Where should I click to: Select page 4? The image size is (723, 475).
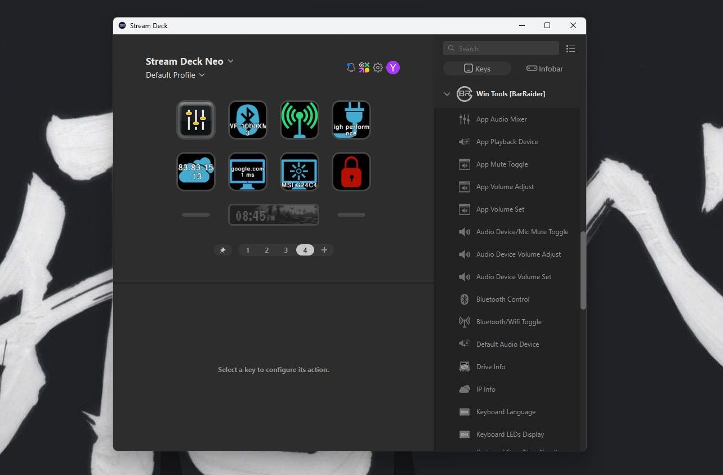pos(305,250)
